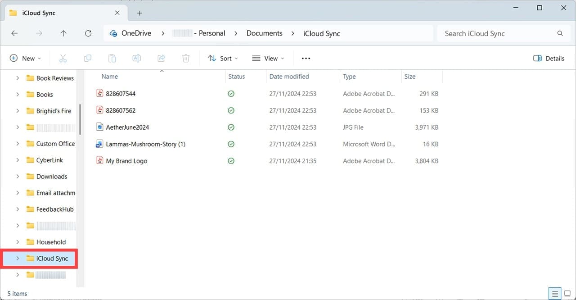Click Documents in the address breadcrumb
The image size is (576, 300).
[265, 33]
